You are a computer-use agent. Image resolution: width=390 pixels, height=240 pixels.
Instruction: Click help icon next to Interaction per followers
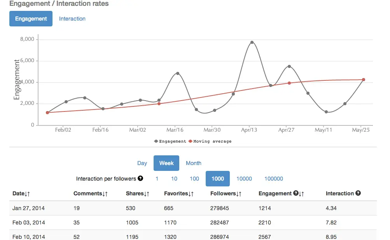pyautogui.click(x=140, y=179)
